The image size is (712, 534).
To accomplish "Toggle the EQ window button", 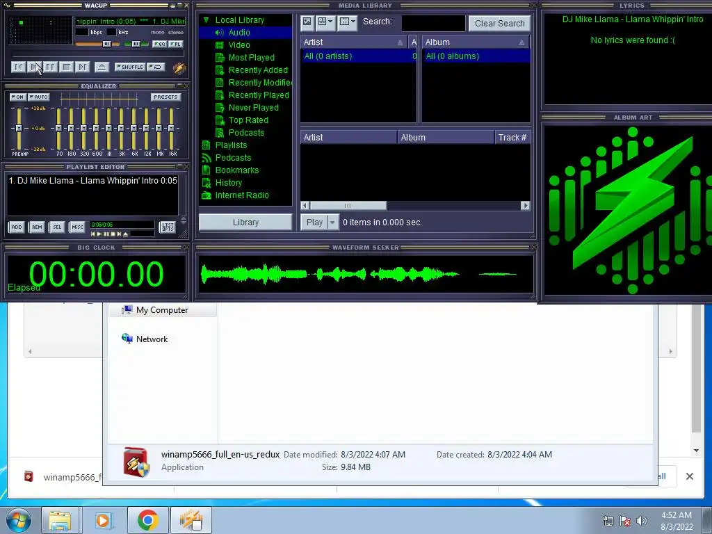I will tap(159, 44).
